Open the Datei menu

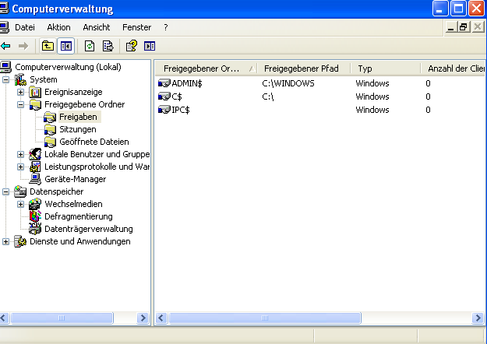[x=25, y=27]
